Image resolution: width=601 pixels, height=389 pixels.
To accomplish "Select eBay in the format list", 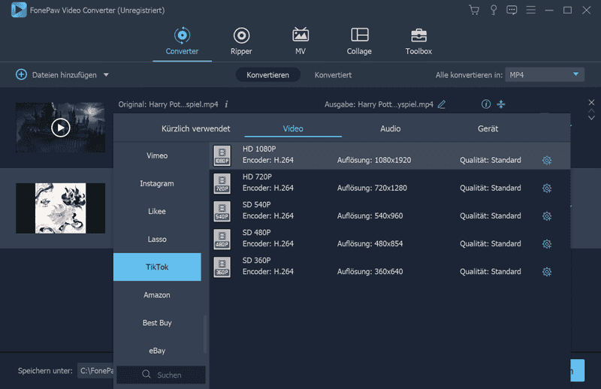I will [x=157, y=351].
